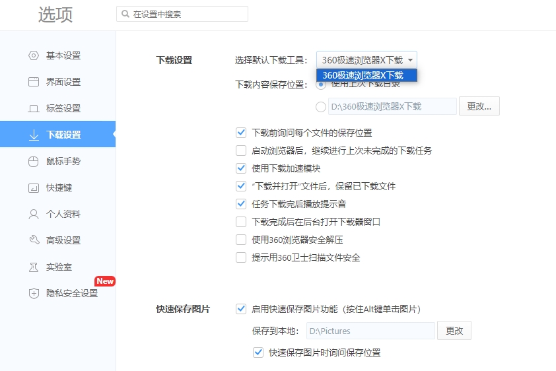This screenshot has height=371, width=556.
Task: Click the 快速保存图片 section heading
Action: [x=183, y=309]
